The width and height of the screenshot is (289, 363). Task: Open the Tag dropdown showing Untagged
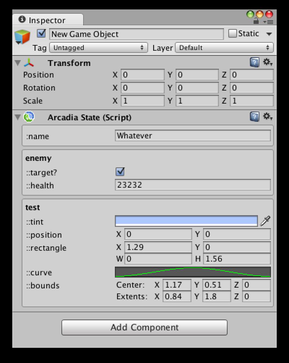pos(99,48)
